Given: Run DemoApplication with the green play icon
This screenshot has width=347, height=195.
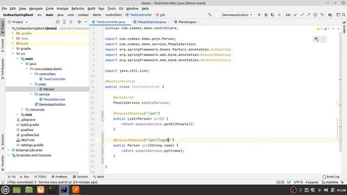Looking at the screenshot, I should point(259,15).
